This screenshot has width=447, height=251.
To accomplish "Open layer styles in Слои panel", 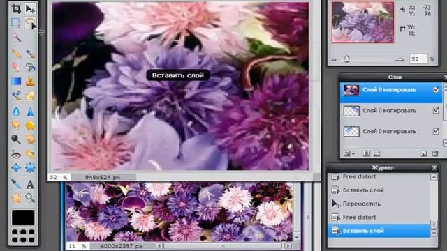I will 377,153.
